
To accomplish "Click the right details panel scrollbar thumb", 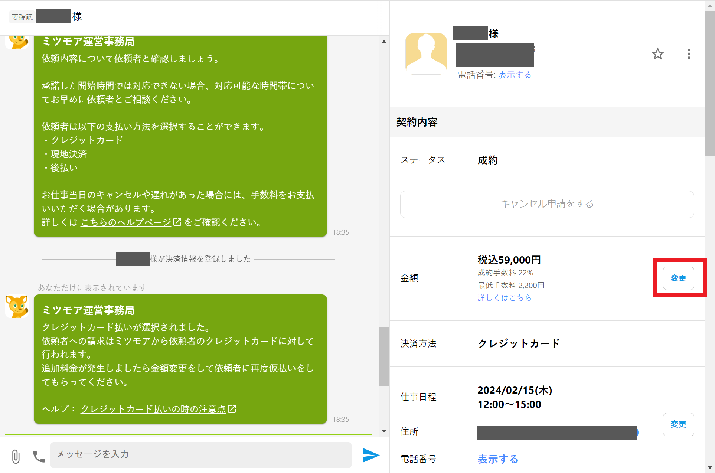I will tap(710, 84).
